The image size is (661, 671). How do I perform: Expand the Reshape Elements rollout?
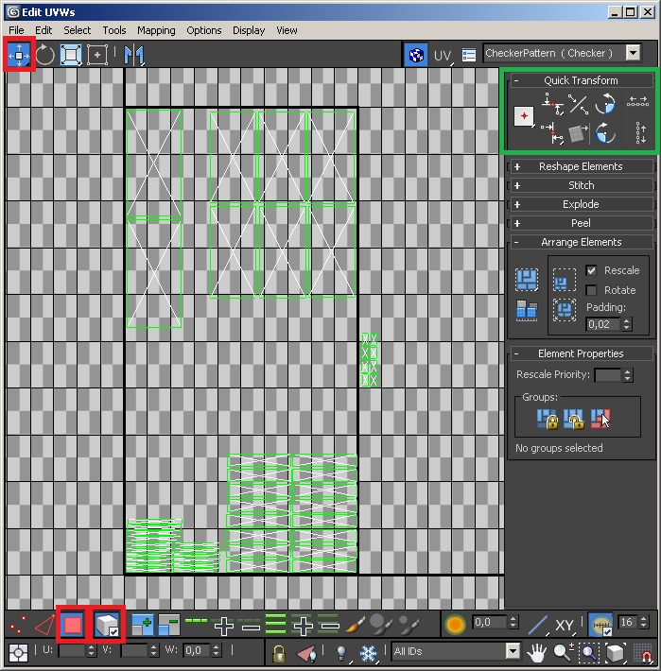coord(580,166)
